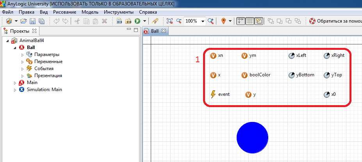The height and width of the screenshot is (162, 362).
Task: Select Simulation: Main in project tree
Action: (x=40, y=90)
